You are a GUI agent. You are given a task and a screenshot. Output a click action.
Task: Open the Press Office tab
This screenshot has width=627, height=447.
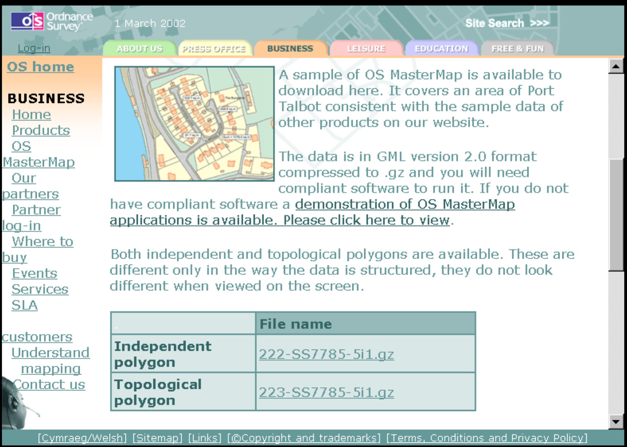pyautogui.click(x=214, y=49)
